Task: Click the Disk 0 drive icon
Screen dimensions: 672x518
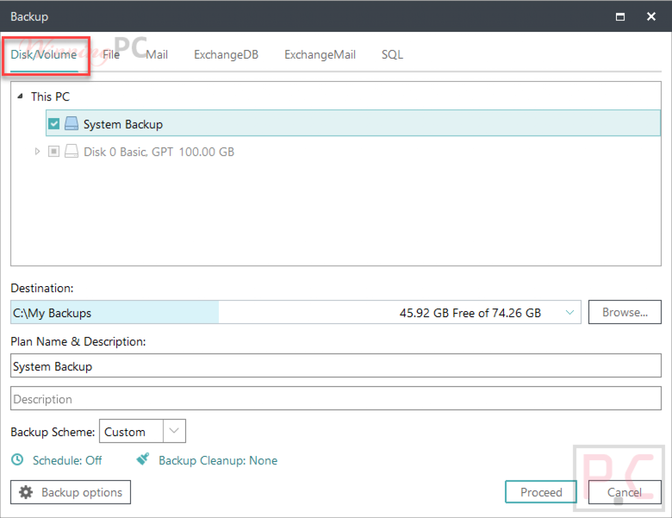Action: pos(71,151)
